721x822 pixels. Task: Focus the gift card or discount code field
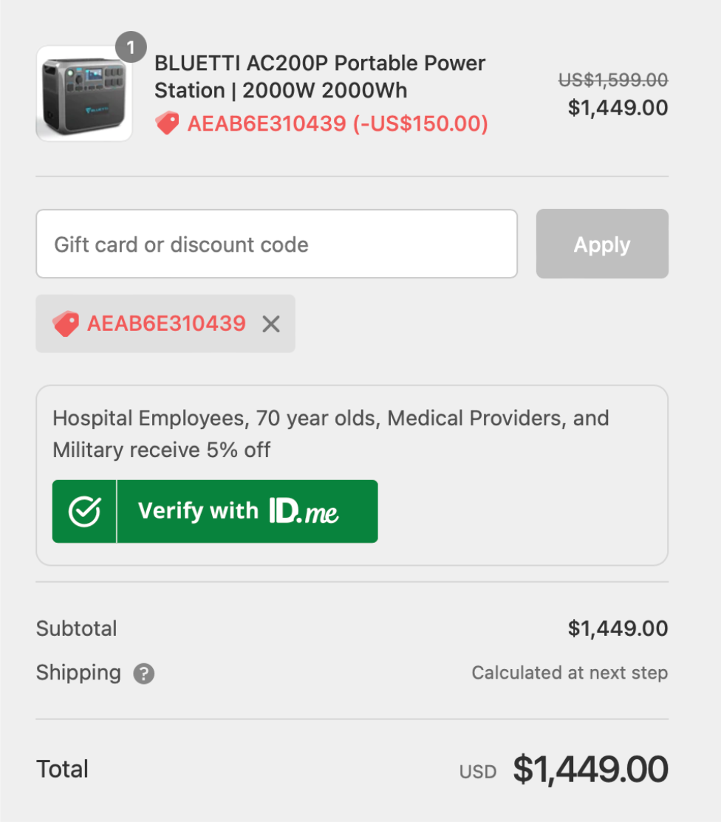277,244
